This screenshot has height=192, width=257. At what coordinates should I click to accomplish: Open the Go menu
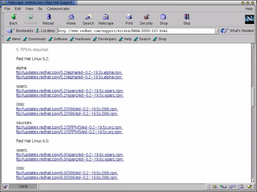click(40, 9)
